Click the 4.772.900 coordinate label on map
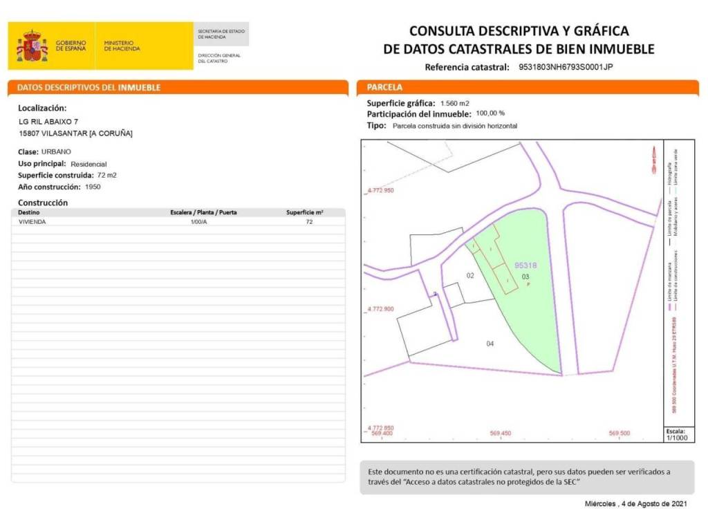 coord(380,309)
